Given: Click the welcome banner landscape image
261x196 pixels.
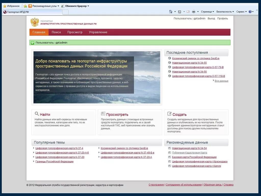Looking at the screenshot, I should point(97,77).
